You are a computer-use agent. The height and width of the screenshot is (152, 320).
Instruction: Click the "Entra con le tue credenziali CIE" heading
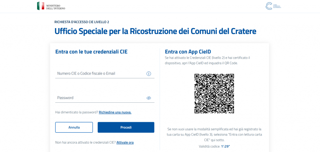91,52
